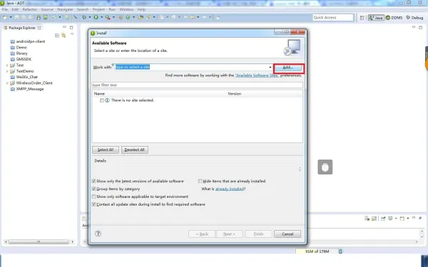The width and height of the screenshot is (428, 267).
Task: Enable Hide items that are already installed
Action: click(200, 181)
